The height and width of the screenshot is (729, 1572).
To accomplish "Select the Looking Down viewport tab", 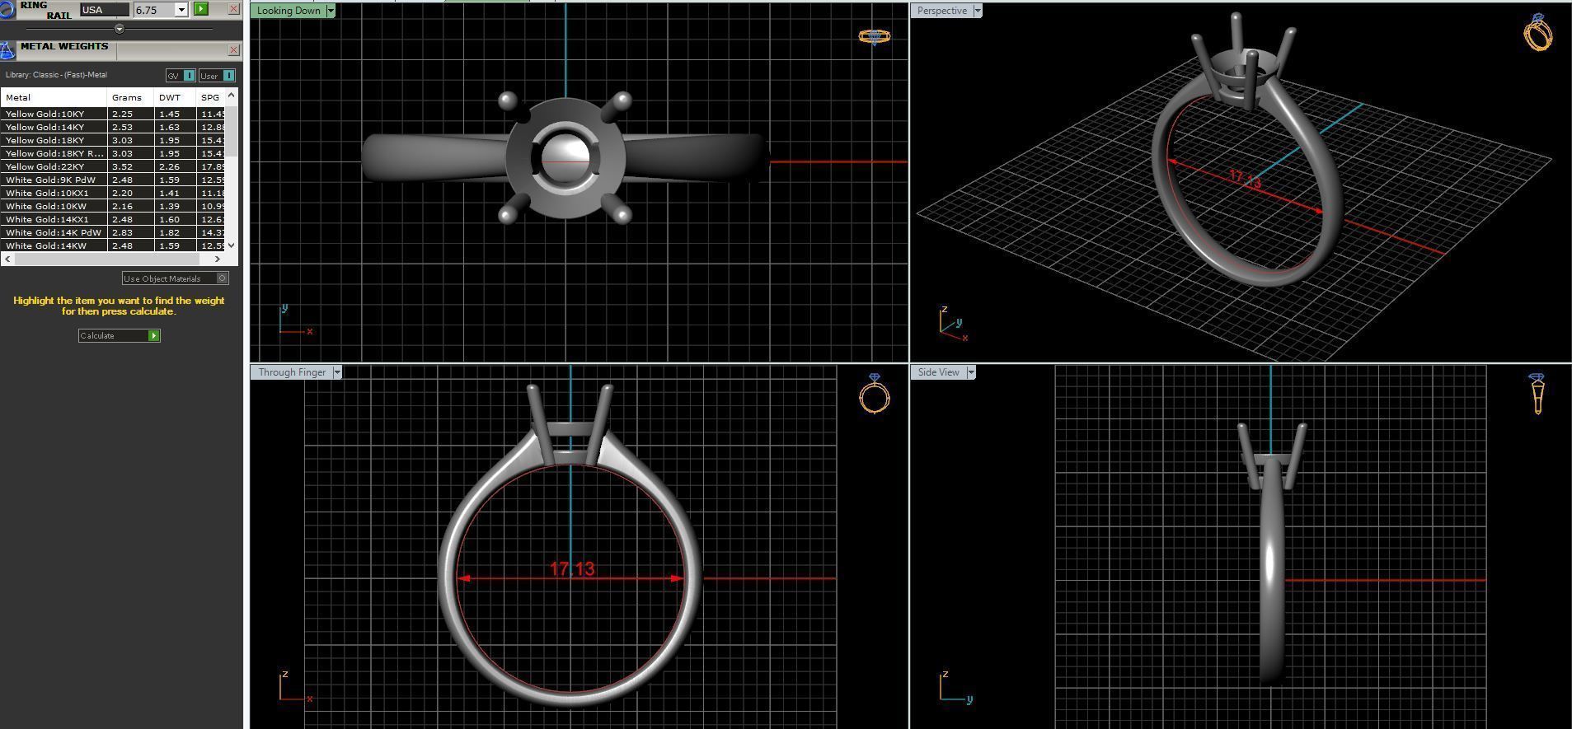I will [289, 11].
